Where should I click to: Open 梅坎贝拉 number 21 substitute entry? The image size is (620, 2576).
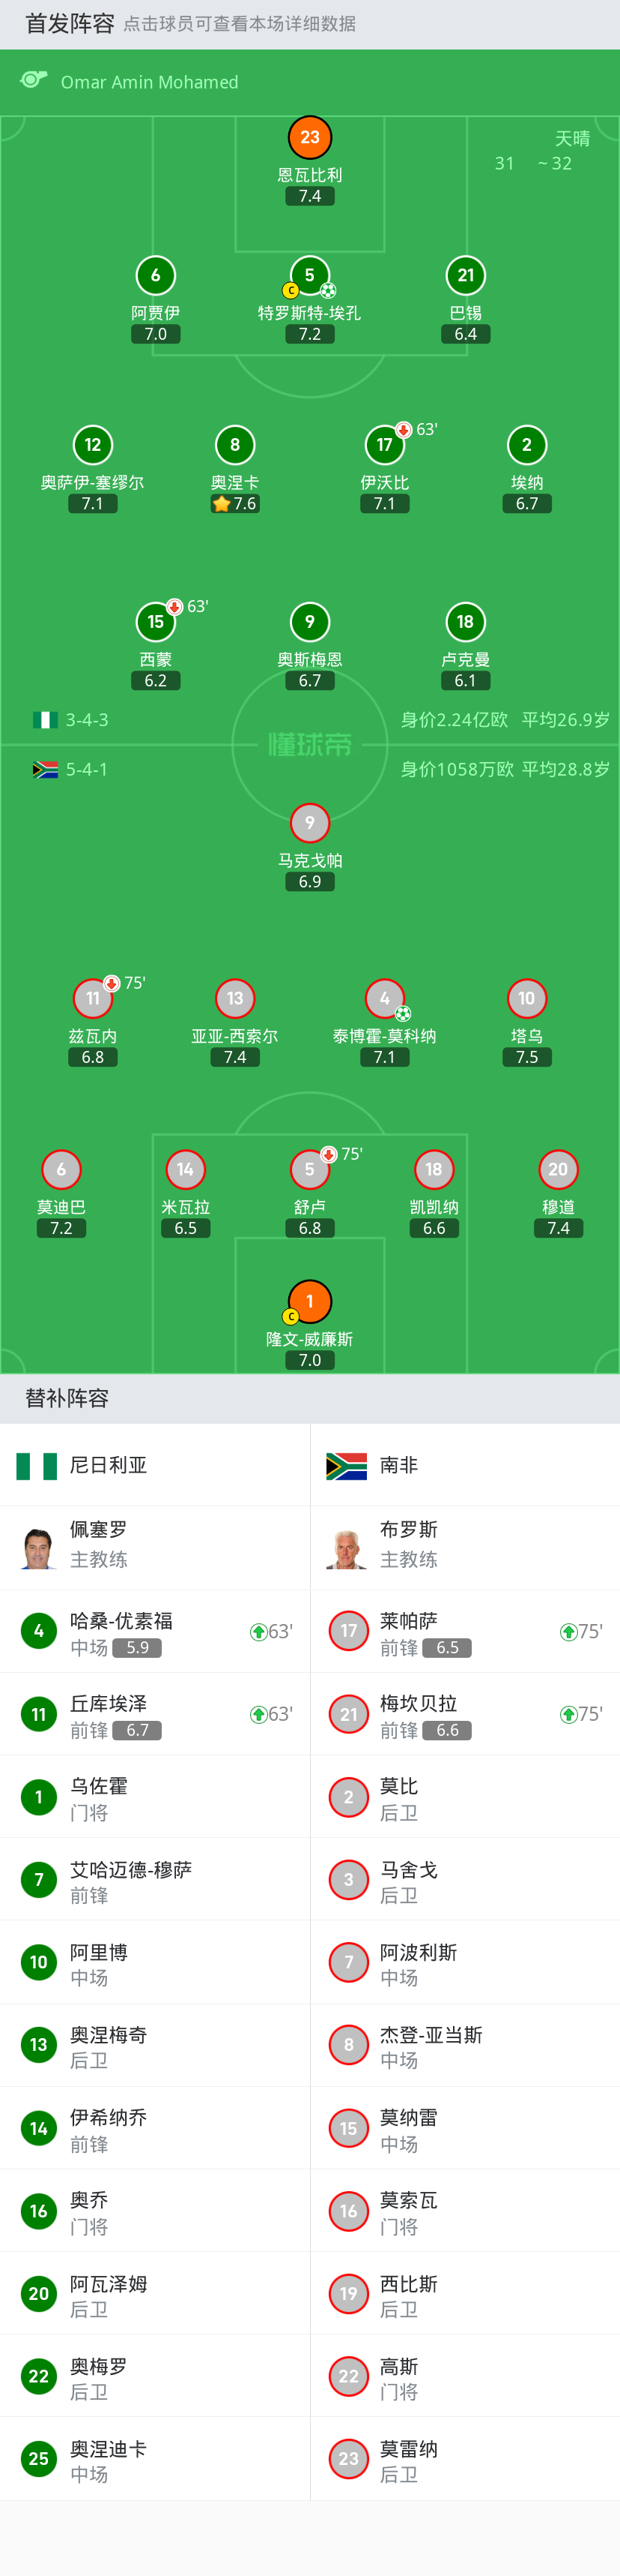pos(464,1714)
